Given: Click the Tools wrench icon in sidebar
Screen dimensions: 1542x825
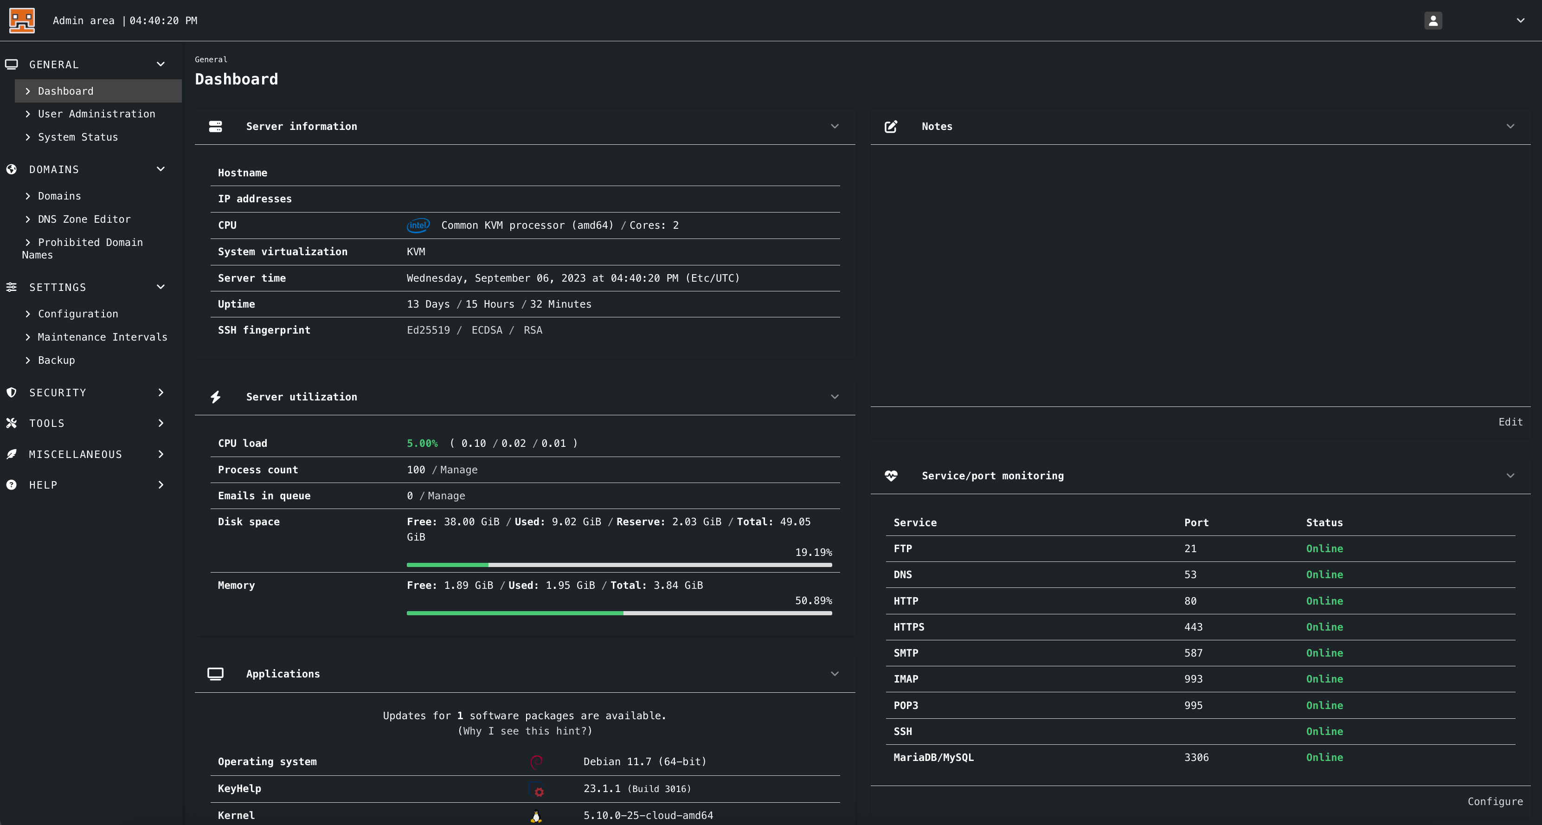Looking at the screenshot, I should (12, 423).
